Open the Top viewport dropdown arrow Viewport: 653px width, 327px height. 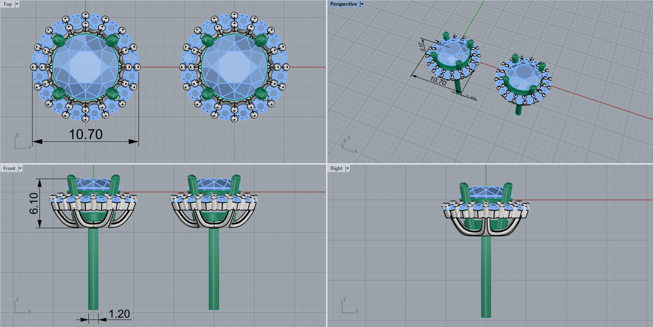coord(17,4)
